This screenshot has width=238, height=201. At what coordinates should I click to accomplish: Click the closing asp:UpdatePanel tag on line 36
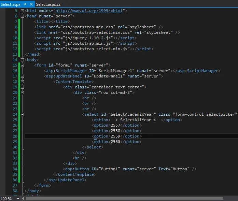[65, 180]
